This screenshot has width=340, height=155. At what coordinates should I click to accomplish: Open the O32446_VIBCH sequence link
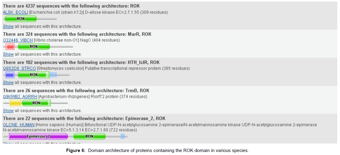coord(18,40)
